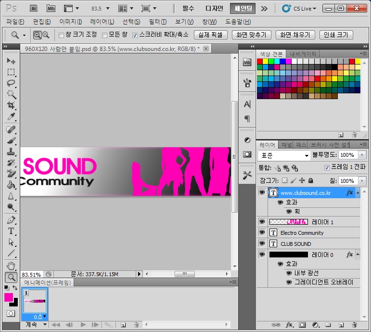Screen dimensions: 371x332
Task: Switch to the 패스 tab
Action: [x=301, y=145]
